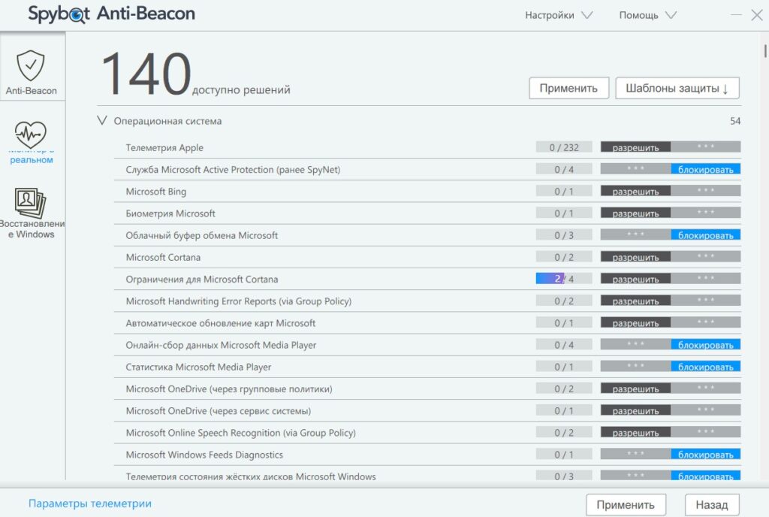The width and height of the screenshot is (769, 517).
Task: Close the Spybot Anti-Beacon window
Action: pyautogui.click(x=757, y=15)
